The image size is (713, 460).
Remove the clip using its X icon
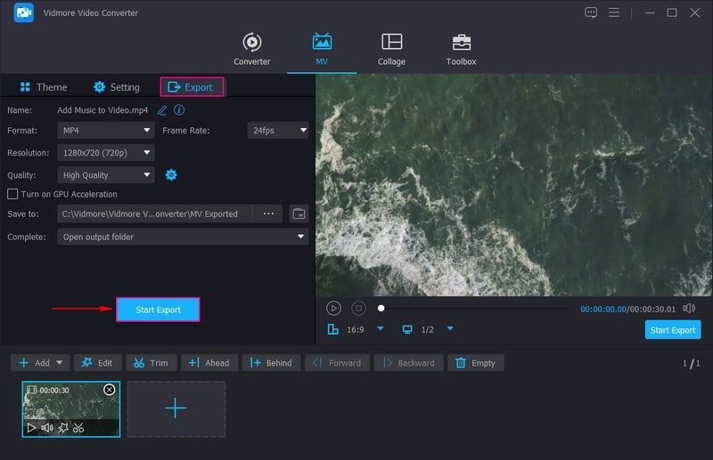click(x=109, y=390)
